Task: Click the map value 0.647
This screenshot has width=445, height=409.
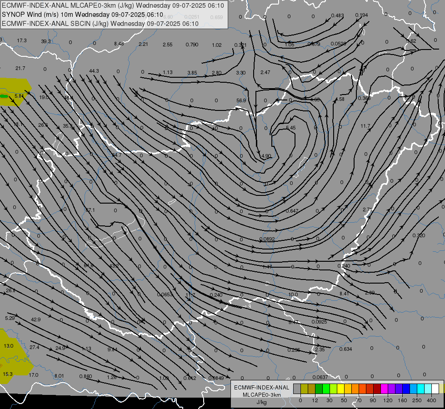Action: tap(292, 211)
